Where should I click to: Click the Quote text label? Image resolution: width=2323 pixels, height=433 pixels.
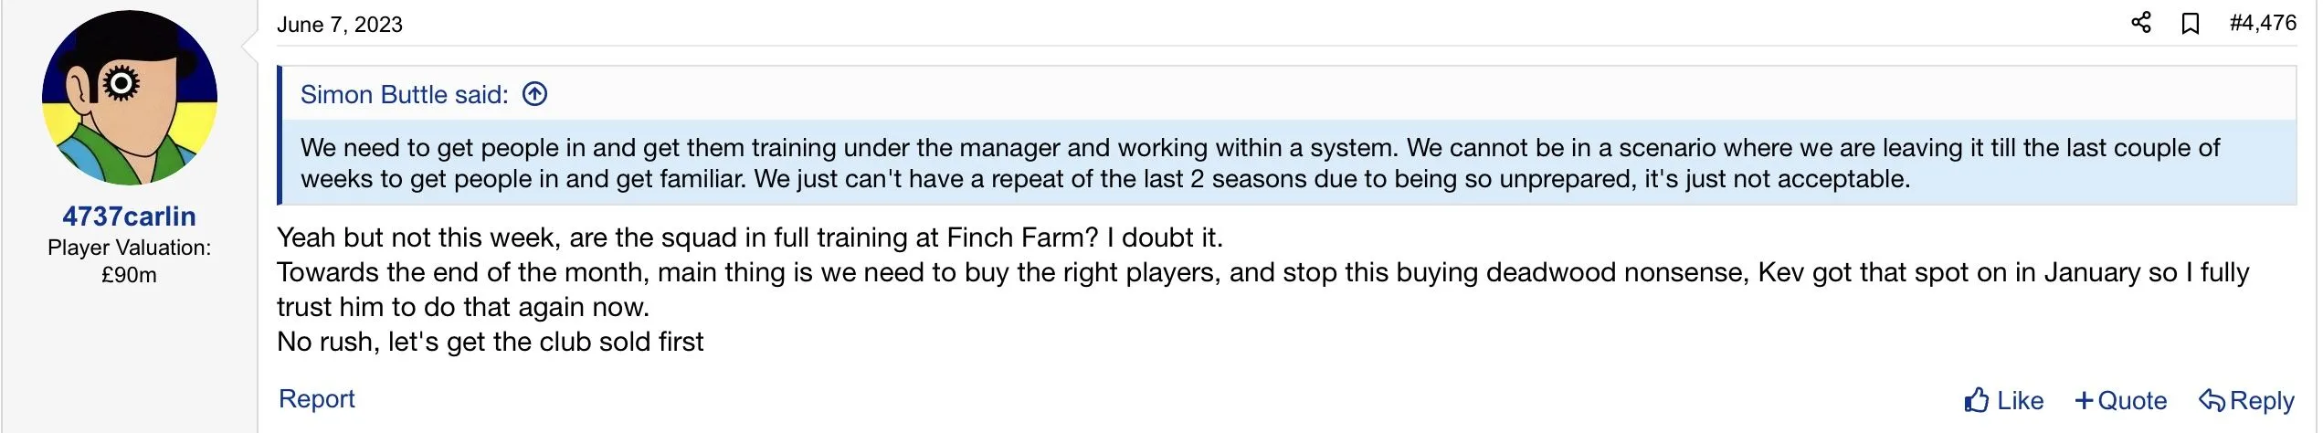point(2132,401)
